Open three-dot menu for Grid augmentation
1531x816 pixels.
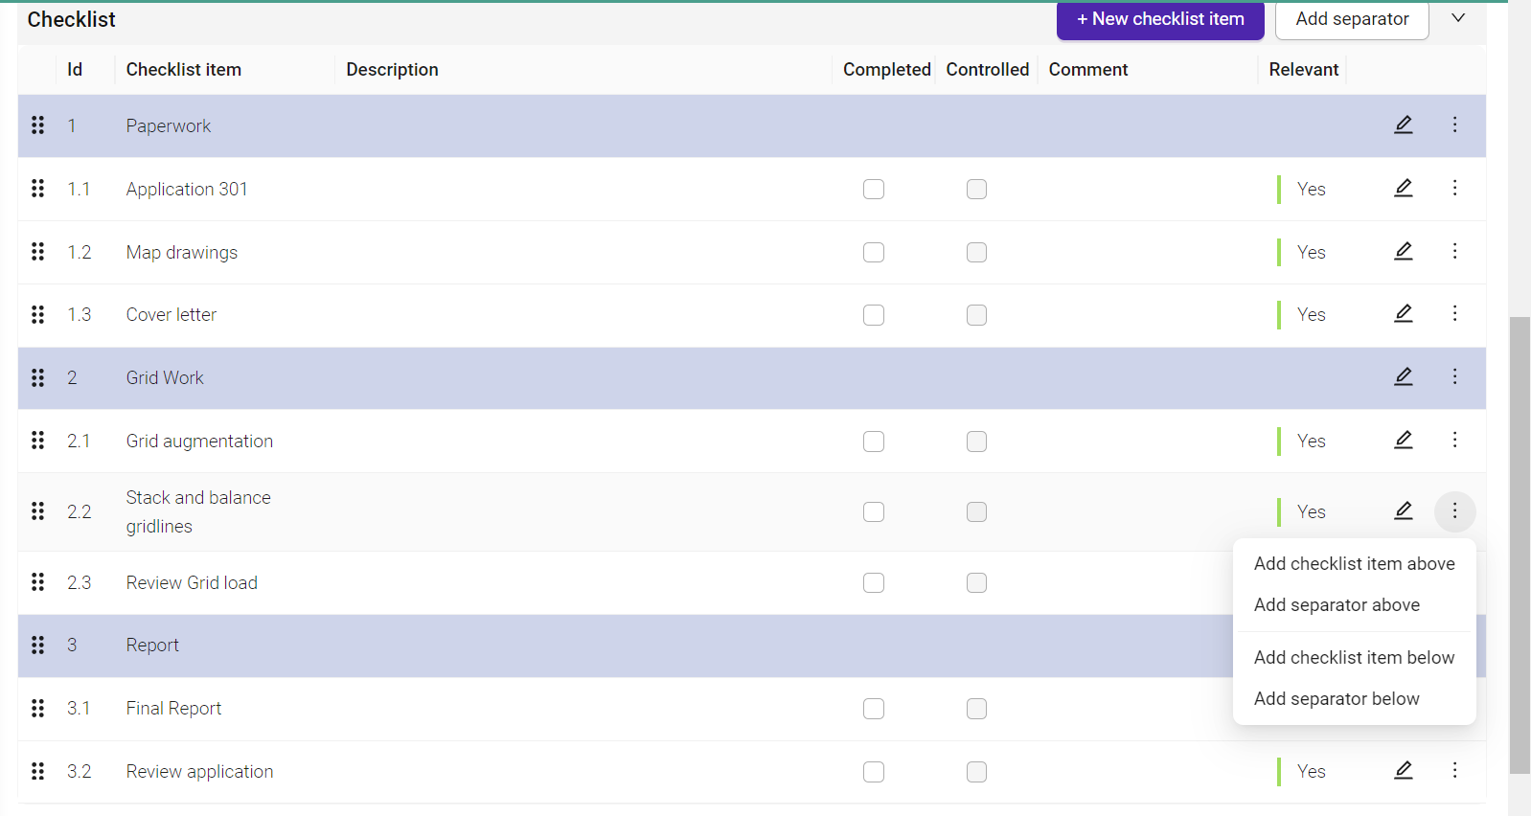(x=1454, y=440)
